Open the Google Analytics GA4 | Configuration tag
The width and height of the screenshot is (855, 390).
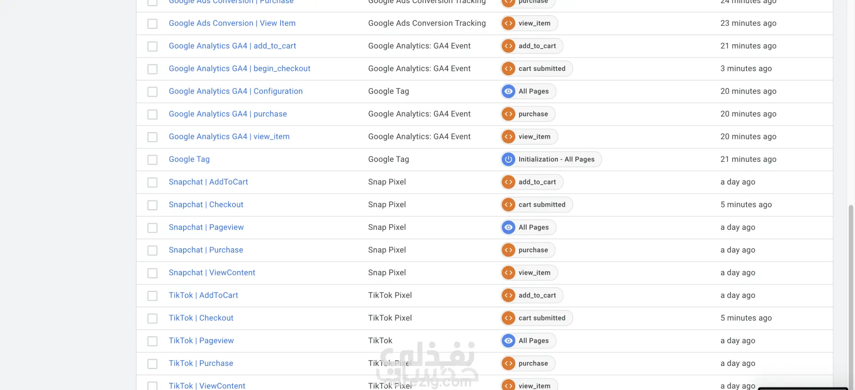(x=235, y=91)
